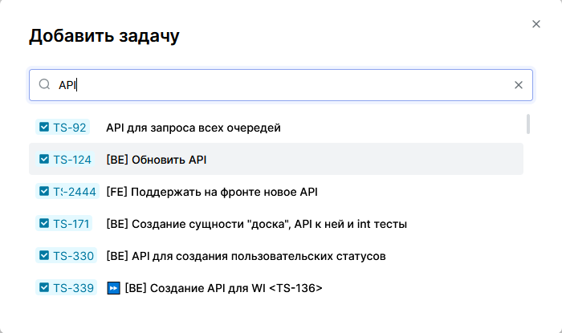Click the task type icon next to TS-124
562x333 pixels.
pos(44,159)
